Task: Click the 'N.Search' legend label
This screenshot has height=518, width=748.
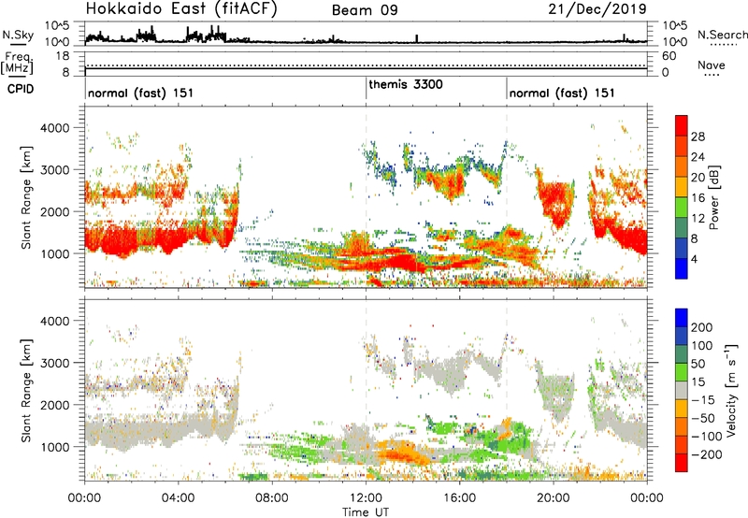Action: [x=722, y=35]
